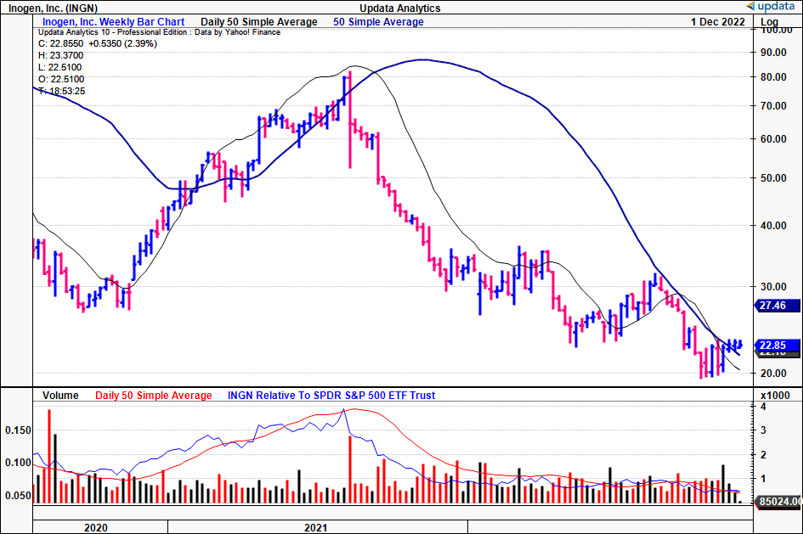The width and height of the screenshot is (803, 534).
Task: Click the black Daily 50 Simple Average price legend
Action: coord(259,22)
